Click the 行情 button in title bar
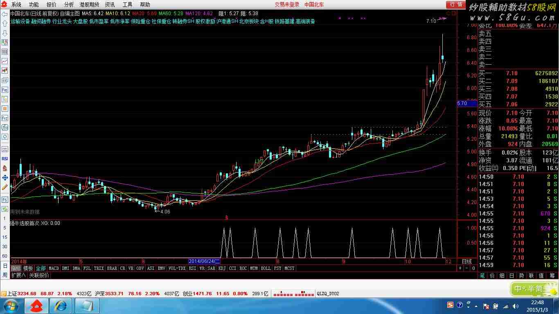 pyautogui.click(x=455, y=4)
